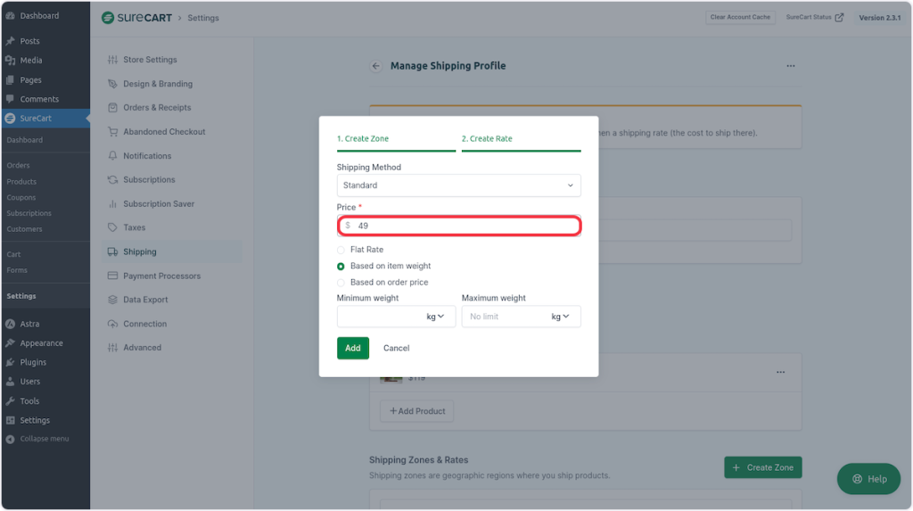Select the Flat Rate radio option
This screenshot has height=511, width=913.
341,250
